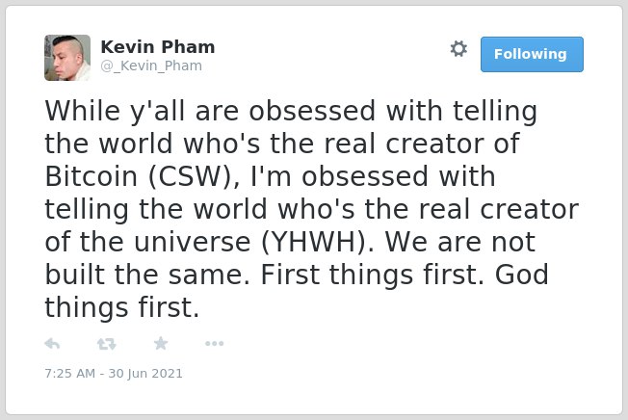Toggle the blue Following button
The width and height of the screenshot is (628, 420).
(x=532, y=55)
